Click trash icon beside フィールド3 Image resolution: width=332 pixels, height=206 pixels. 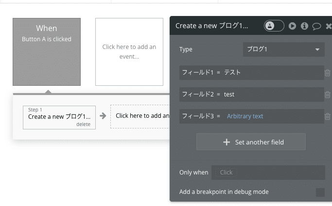click(328, 116)
